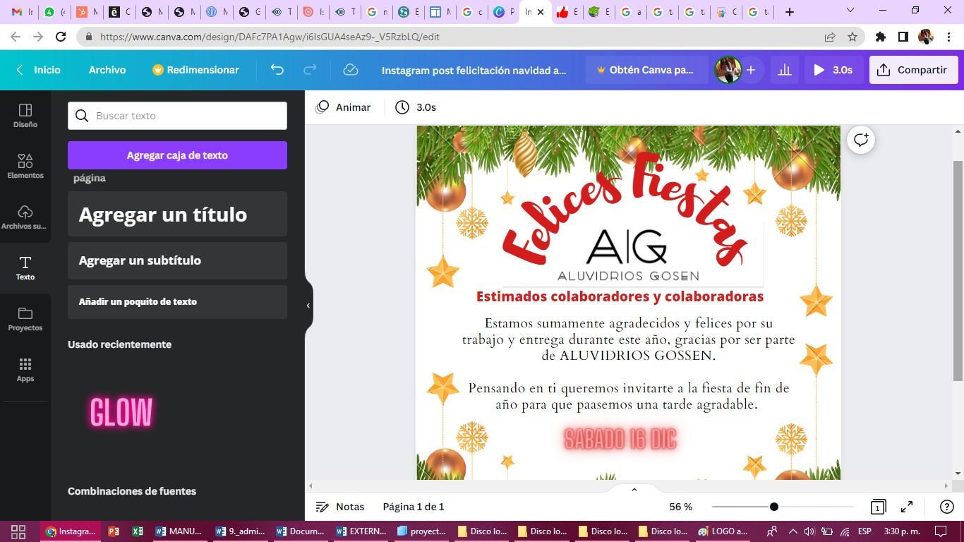Open Chrome's three-dot menu
The image size is (964, 542).
[948, 37]
